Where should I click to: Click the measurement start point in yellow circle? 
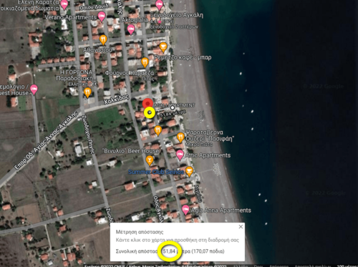pyautogui.click(x=150, y=112)
